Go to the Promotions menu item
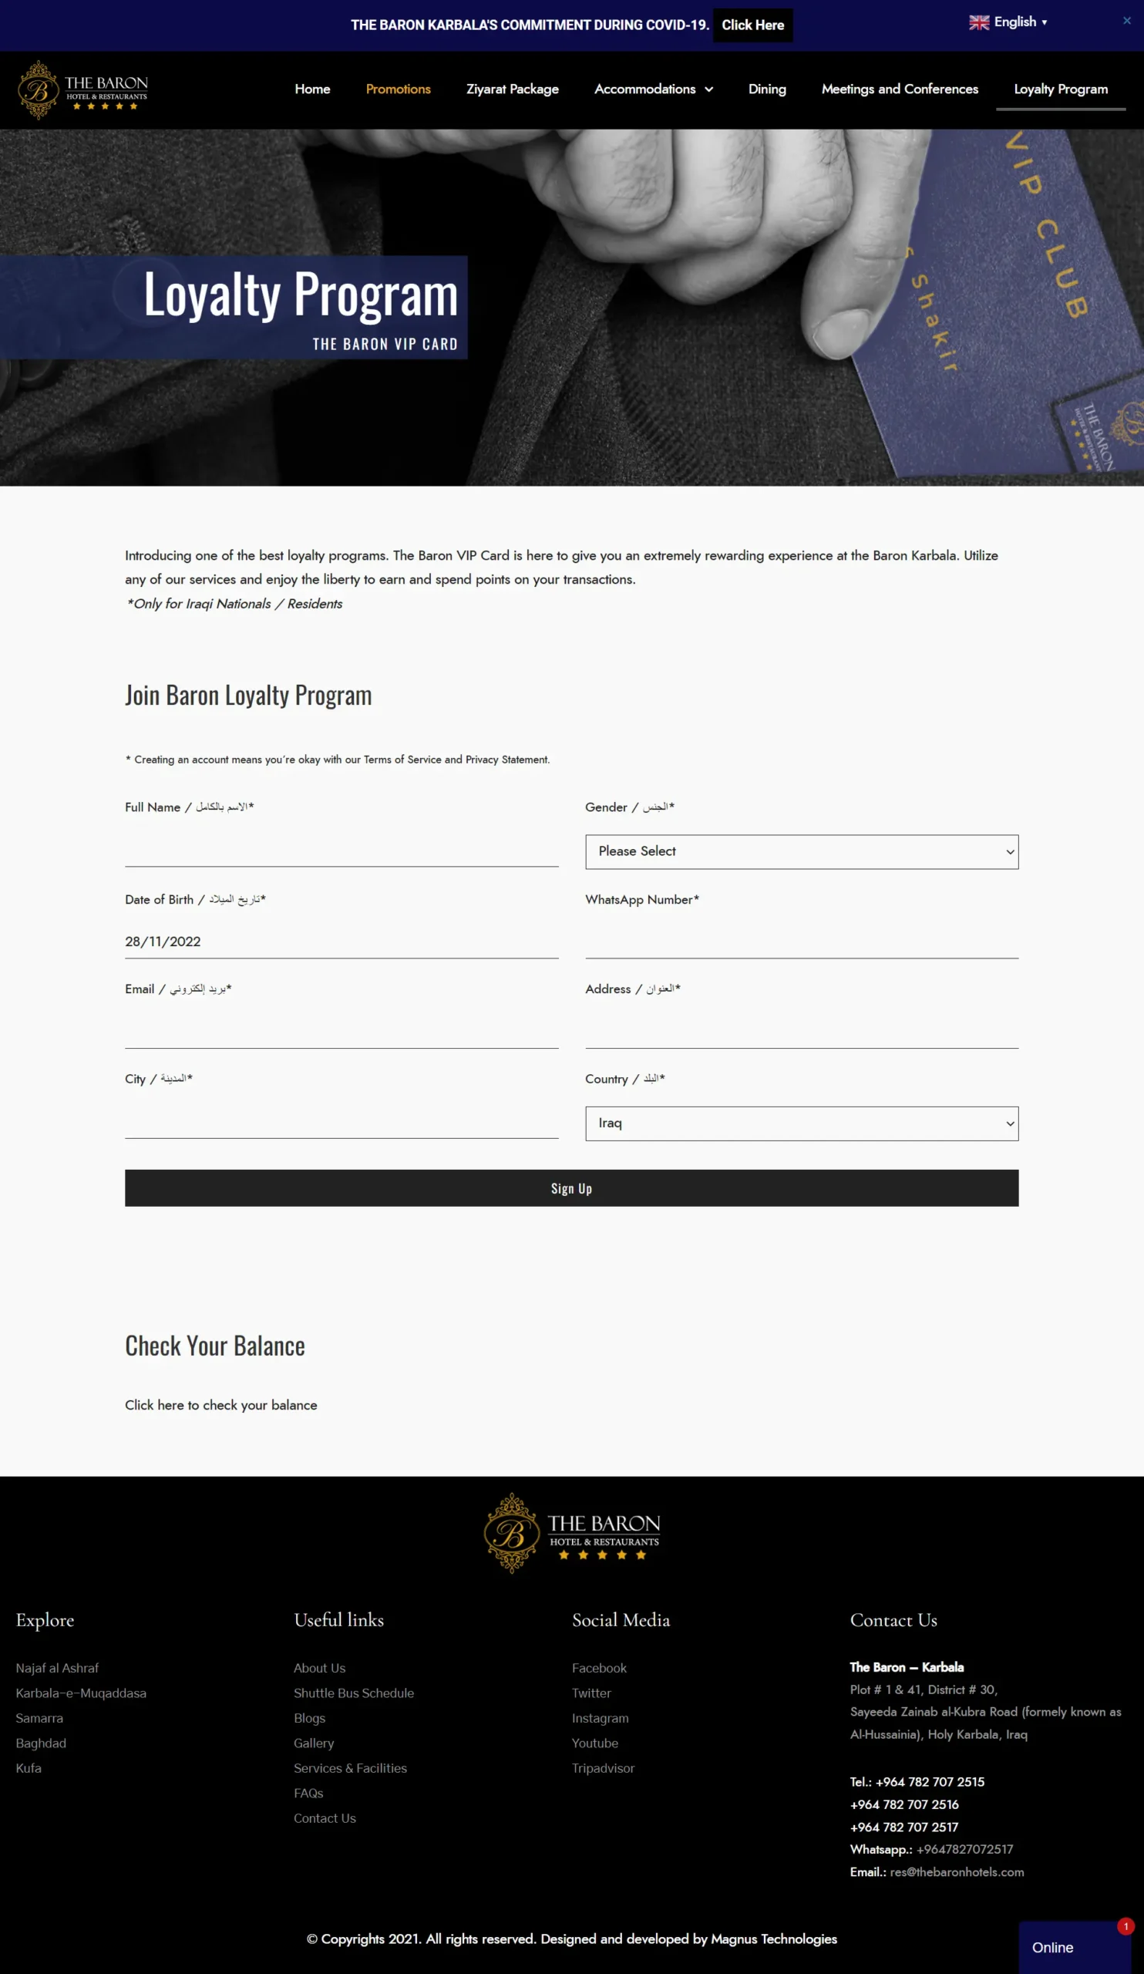 [x=398, y=89]
